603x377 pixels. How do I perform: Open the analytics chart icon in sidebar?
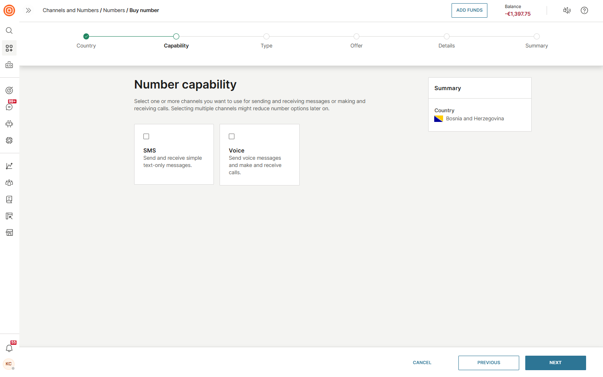(x=9, y=166)
